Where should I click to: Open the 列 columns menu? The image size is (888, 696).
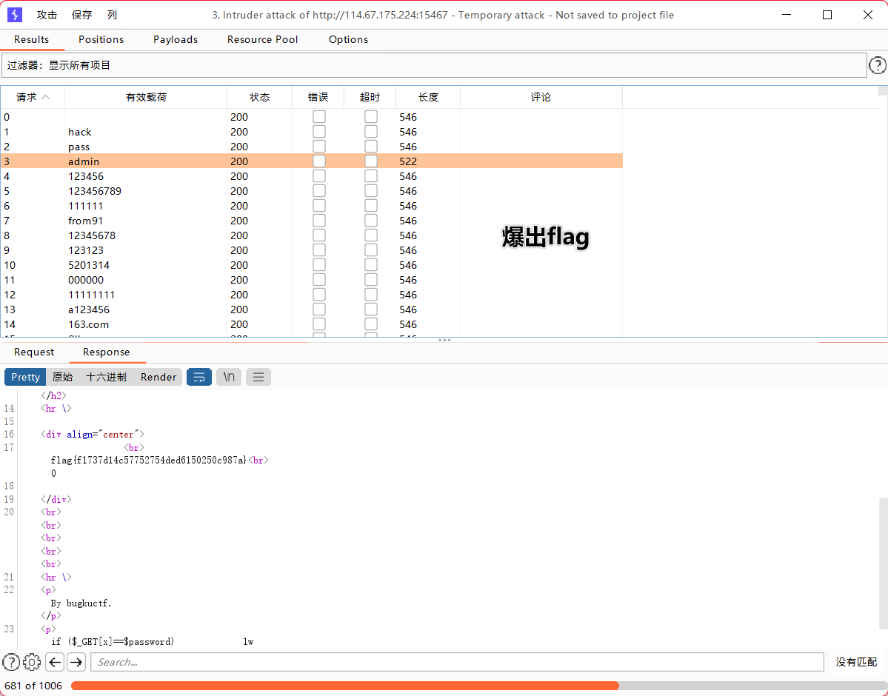click(112, 15)
